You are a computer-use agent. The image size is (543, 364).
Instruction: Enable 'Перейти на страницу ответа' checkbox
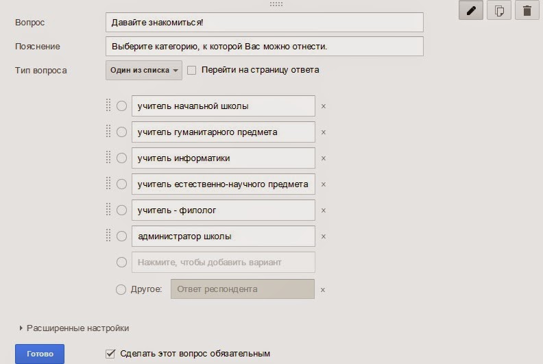[192, 70]
